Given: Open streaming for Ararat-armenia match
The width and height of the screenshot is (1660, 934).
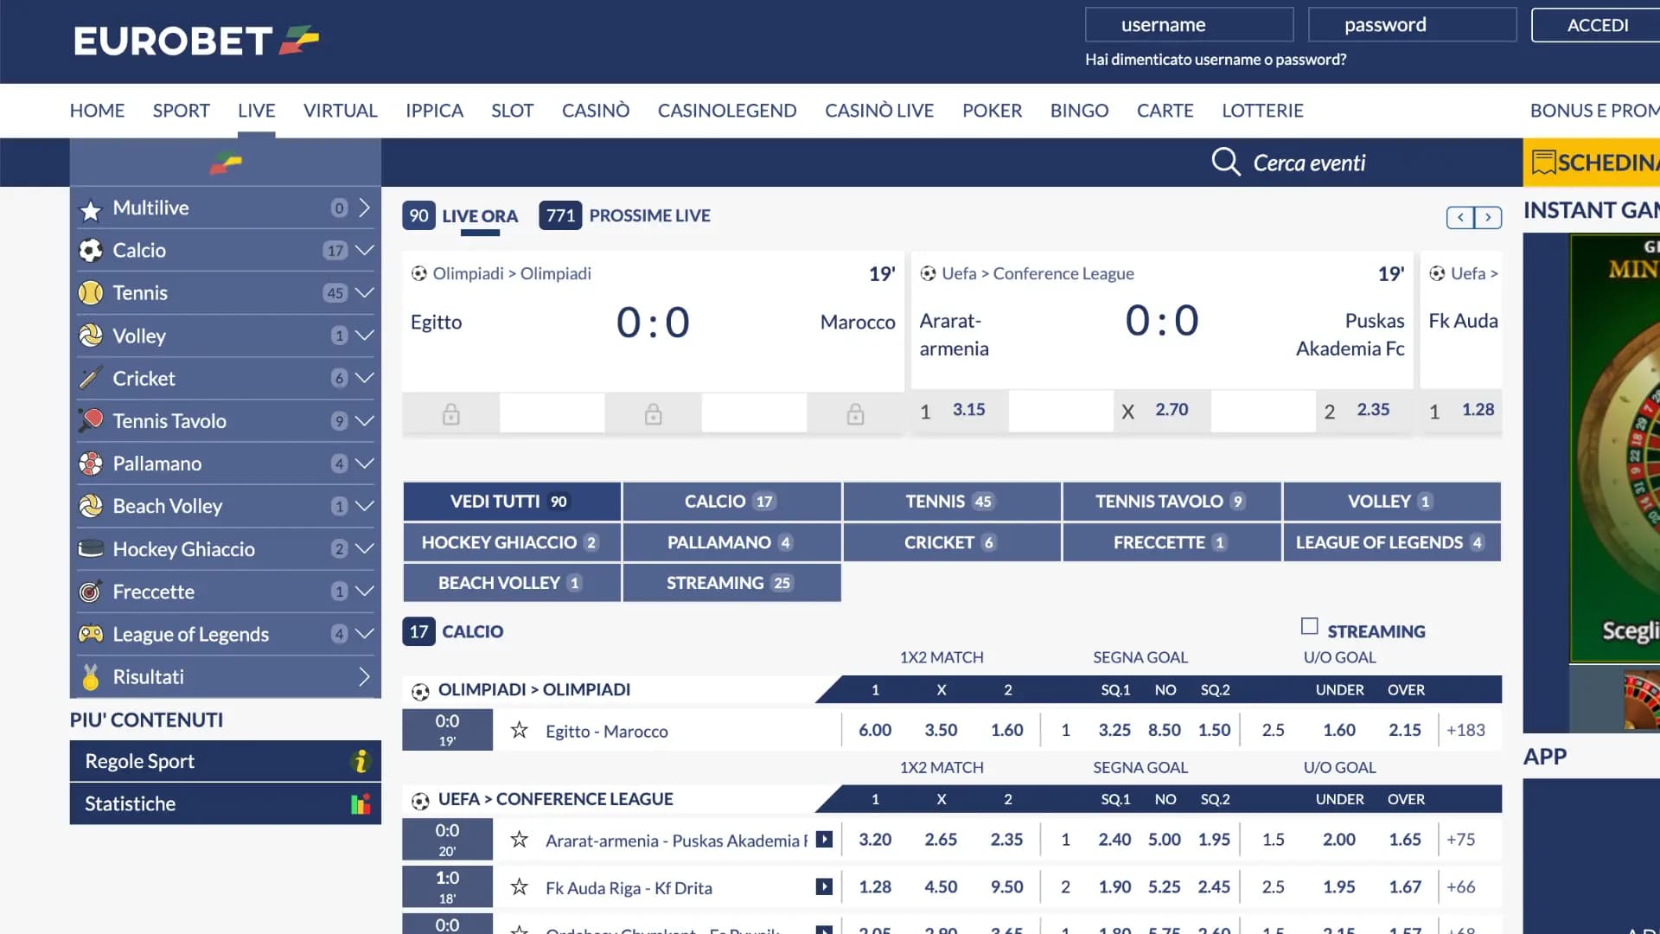Looking at the screenshot, I should [x=824, y=839].
